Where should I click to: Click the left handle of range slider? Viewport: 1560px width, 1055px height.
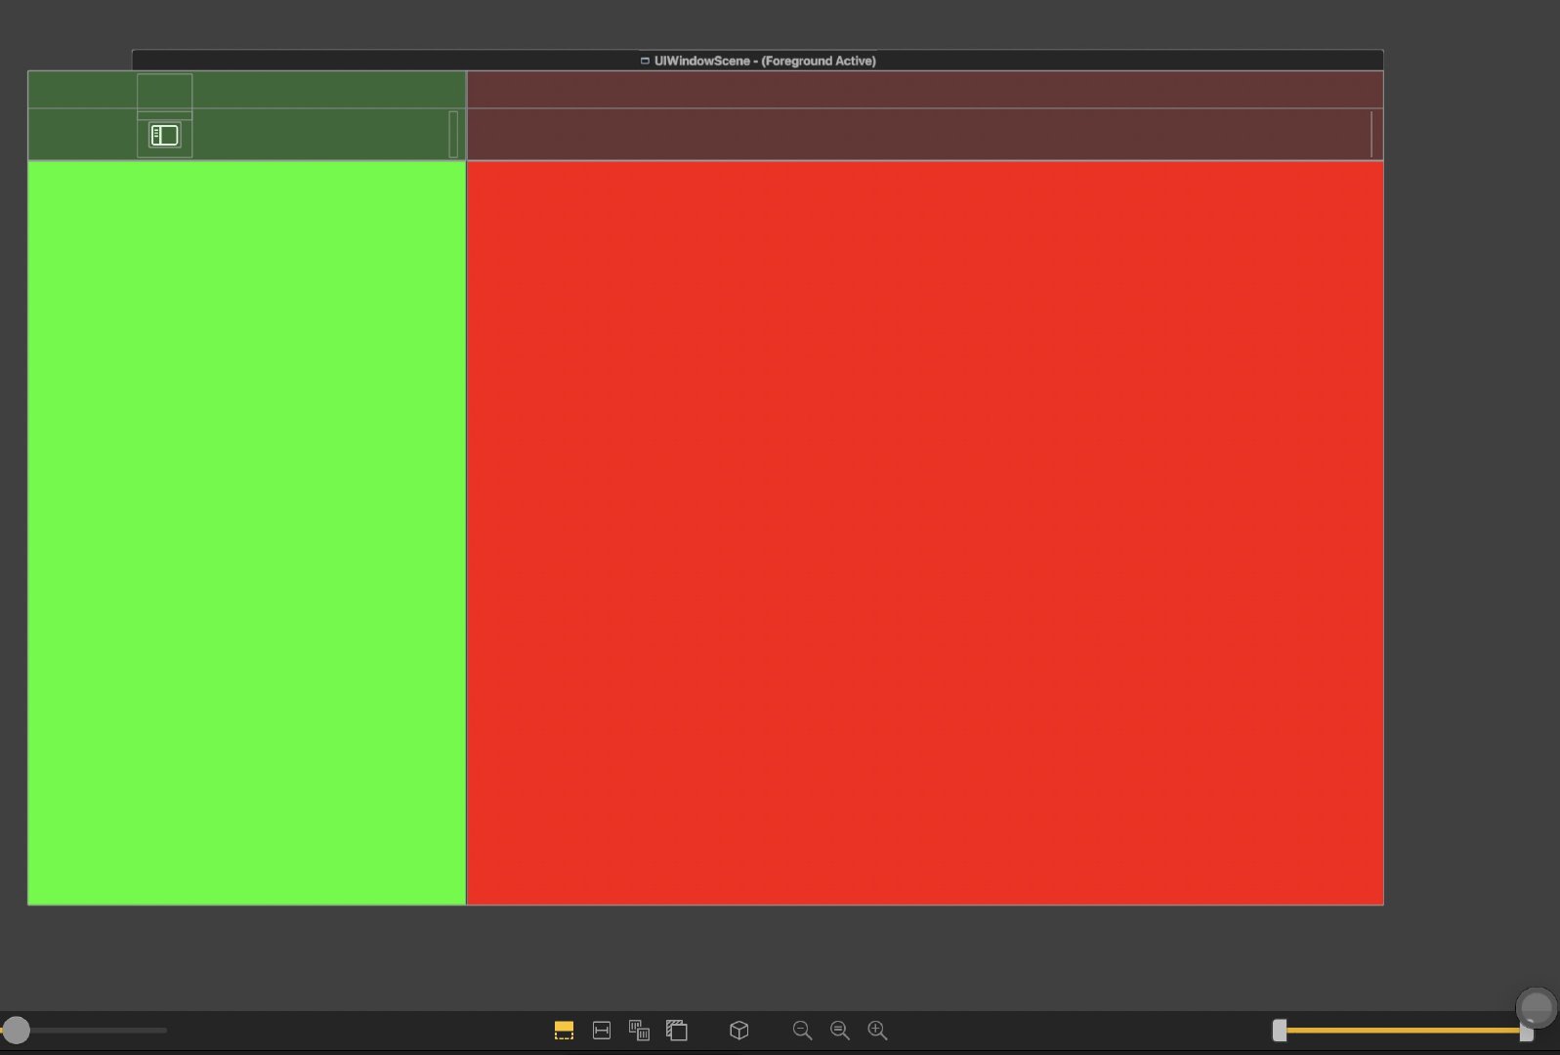point(1280,1030)
